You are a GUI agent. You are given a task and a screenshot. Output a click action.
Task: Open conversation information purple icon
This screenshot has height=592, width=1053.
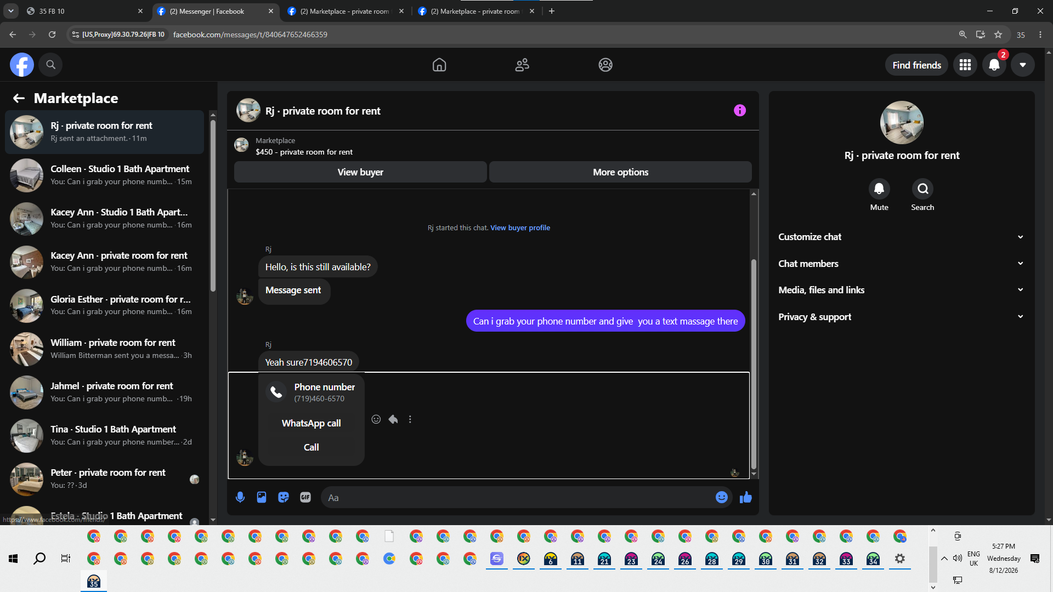click(x=740, y=110)
